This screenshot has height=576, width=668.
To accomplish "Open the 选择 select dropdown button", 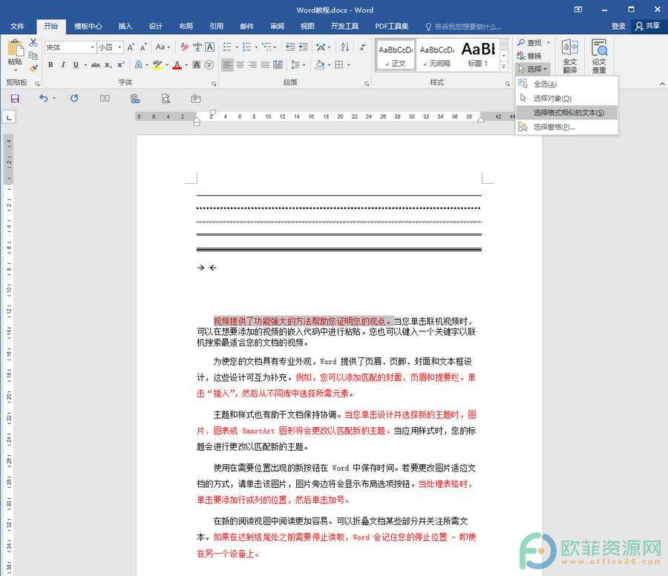I will (532, 68).
